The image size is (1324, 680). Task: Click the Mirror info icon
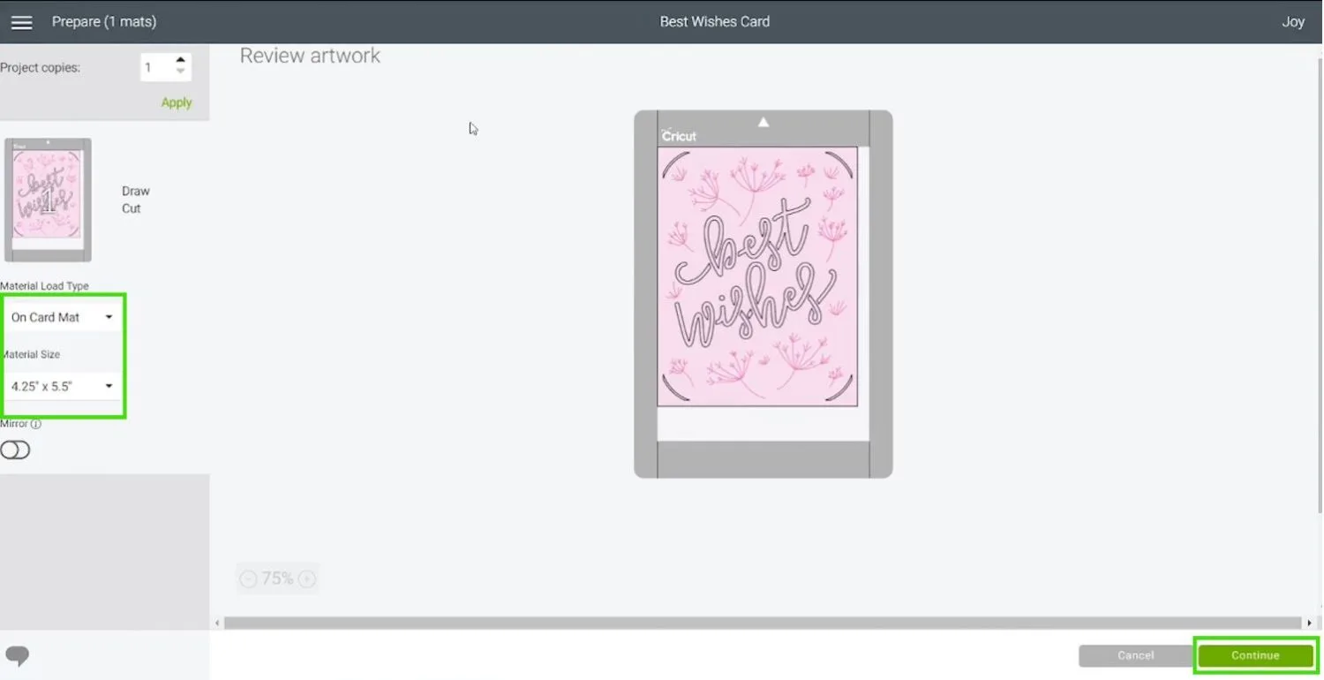tap(36, 424)
